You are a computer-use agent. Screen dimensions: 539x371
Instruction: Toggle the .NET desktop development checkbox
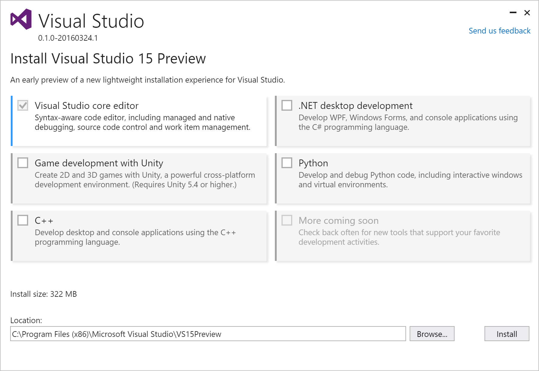287,106
